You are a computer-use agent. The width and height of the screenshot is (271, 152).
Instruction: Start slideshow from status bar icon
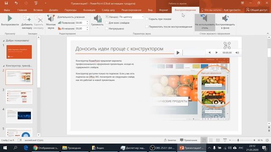pyautogui.click(x=225, y=140)
